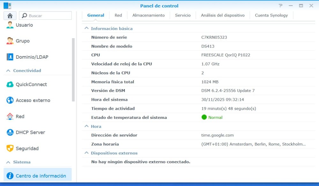Click uptime value 19 minuto(s) 48 segundo(s)
This screenshot has width=319, height=186.
click(229, 108)
